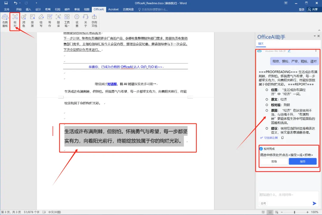This screenshot has height=215, width=322.
Task: Switch to the 开始 ribbon tab
Action: tap(19, 10)
